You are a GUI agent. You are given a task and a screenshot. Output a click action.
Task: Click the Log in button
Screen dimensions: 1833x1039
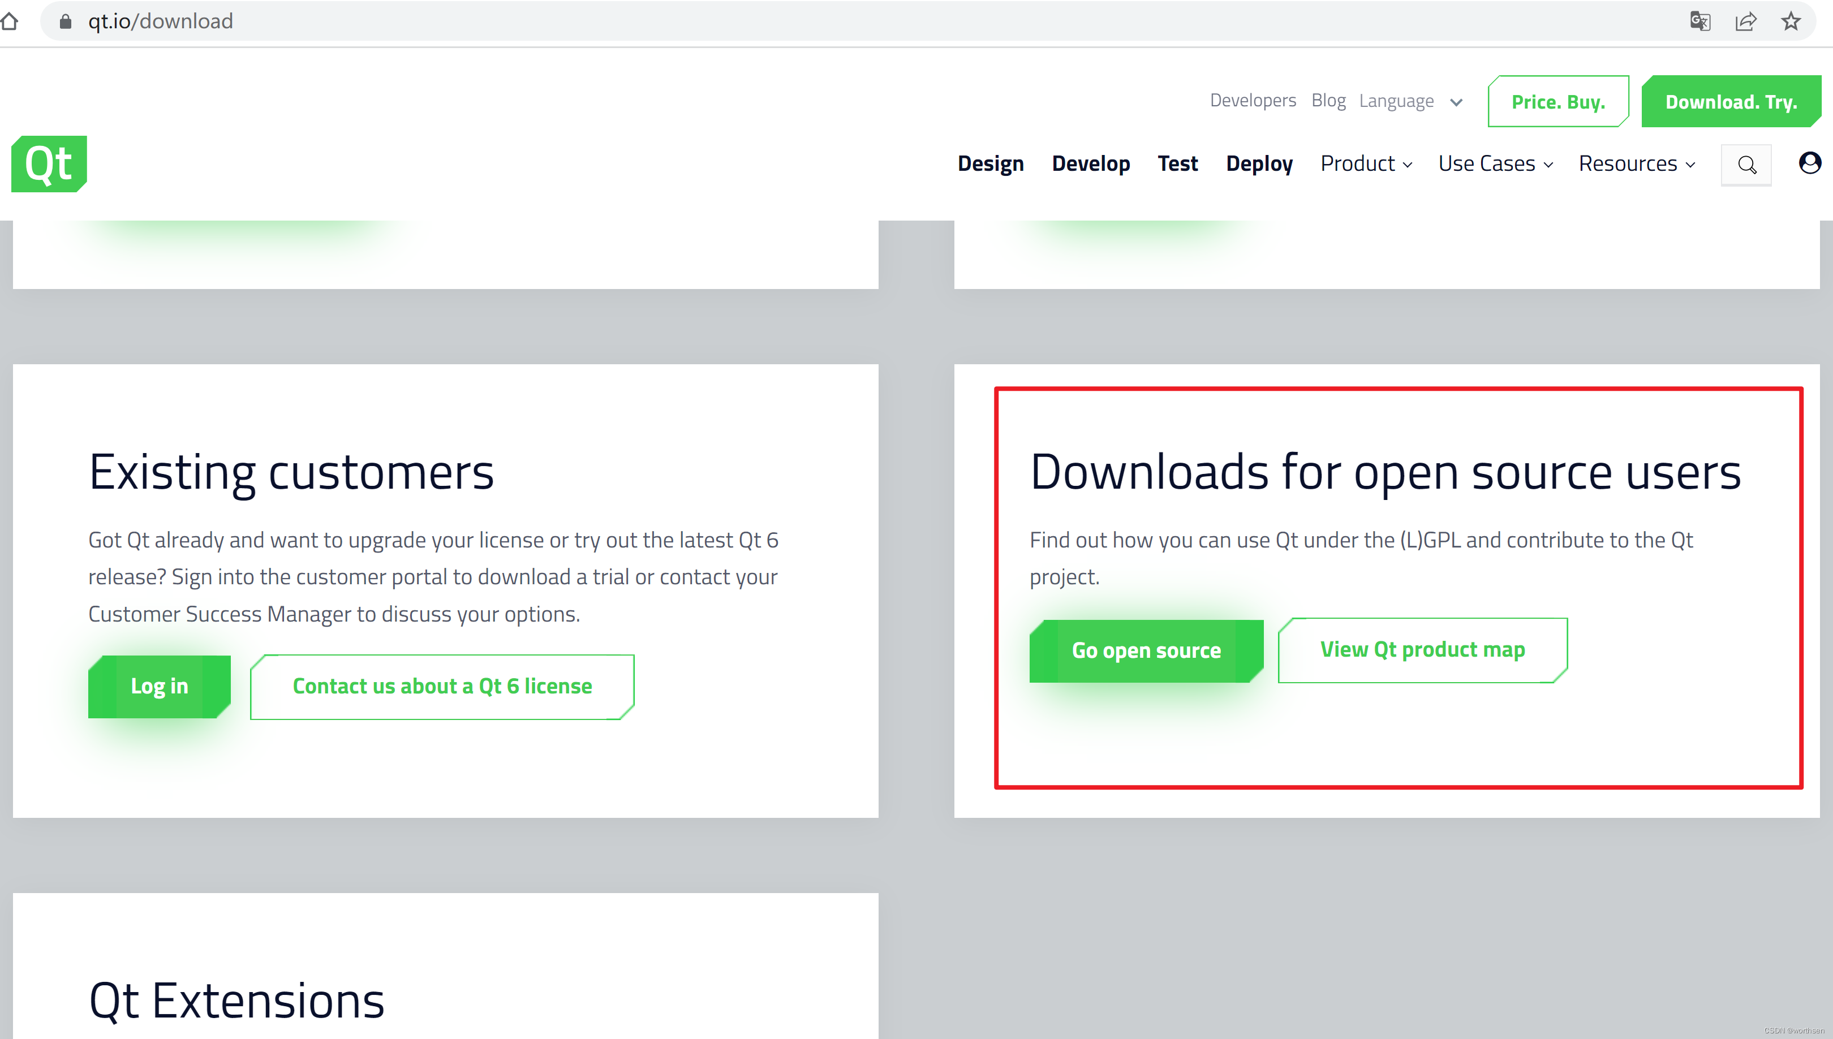pyautogui.click(x=159, y=686)
